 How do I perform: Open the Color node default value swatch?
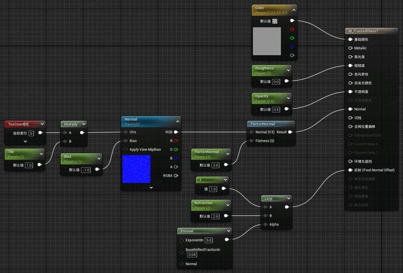click(275, 21)
